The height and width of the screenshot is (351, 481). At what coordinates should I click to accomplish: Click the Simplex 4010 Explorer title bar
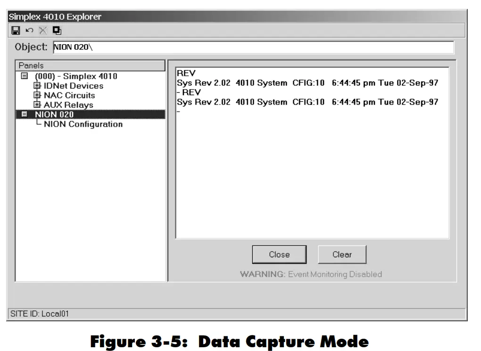click(x=236, y=16)
